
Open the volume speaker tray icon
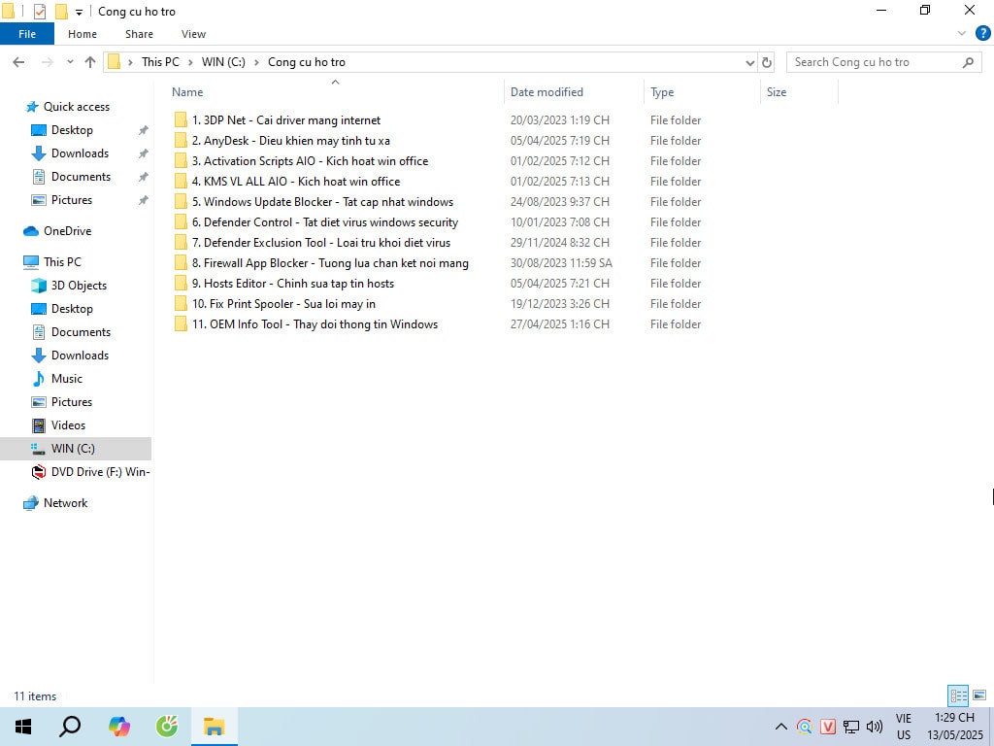(x=875, y=727)
